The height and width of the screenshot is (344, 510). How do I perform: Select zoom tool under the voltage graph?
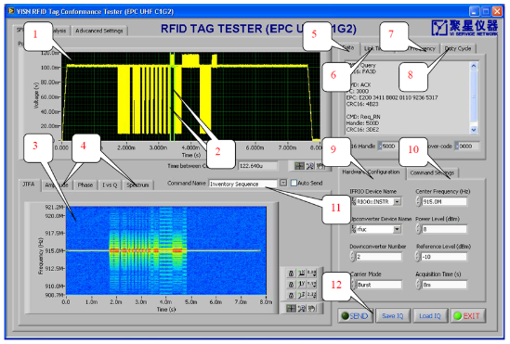point(310,166)
